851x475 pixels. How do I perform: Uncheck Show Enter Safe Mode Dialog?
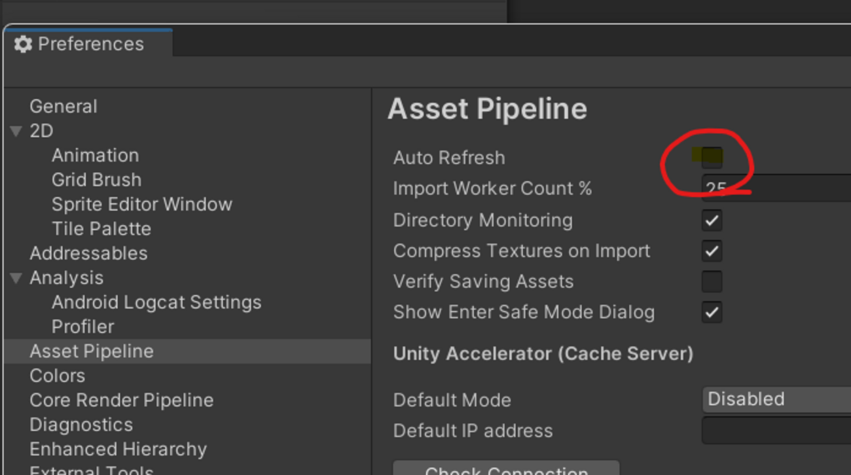pyautogui.click(x=712, y=313)
